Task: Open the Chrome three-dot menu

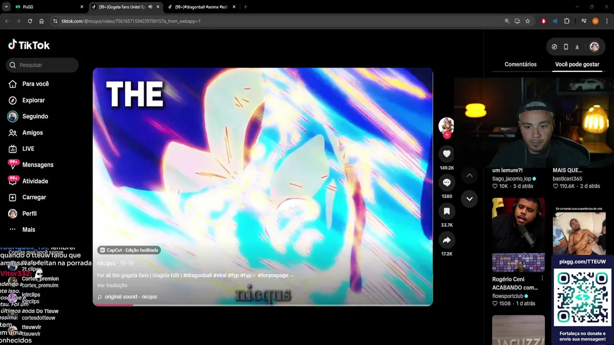Action: pos(607,21)
